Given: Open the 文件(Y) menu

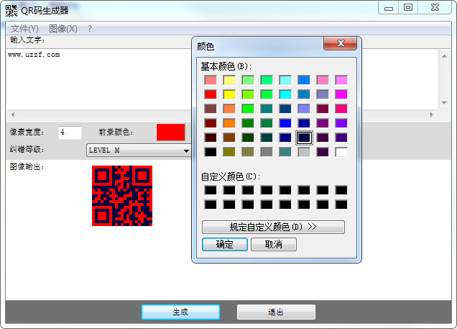Looking at the screenshot, I should pos(24,29).
